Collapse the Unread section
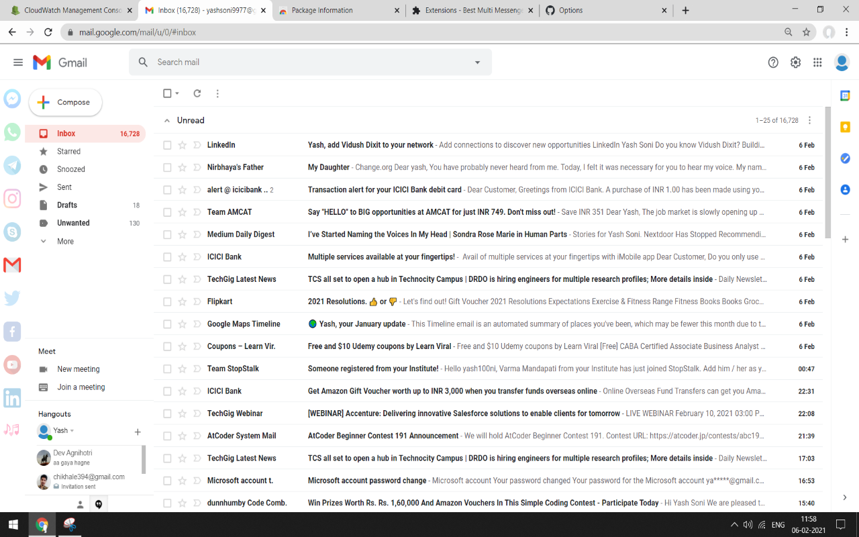 pyautogui.click(x=166, y=120)
